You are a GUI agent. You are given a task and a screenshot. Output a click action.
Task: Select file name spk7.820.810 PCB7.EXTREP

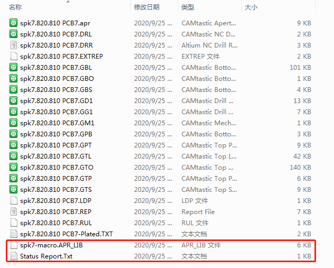point(61,57)
